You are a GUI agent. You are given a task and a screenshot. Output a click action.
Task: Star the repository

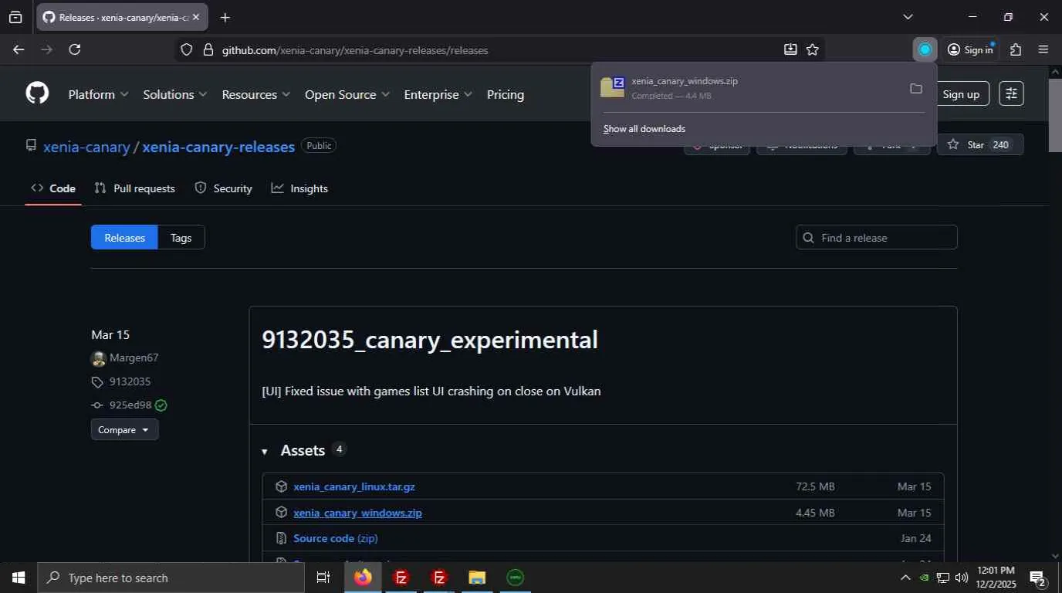pos(980,144)
